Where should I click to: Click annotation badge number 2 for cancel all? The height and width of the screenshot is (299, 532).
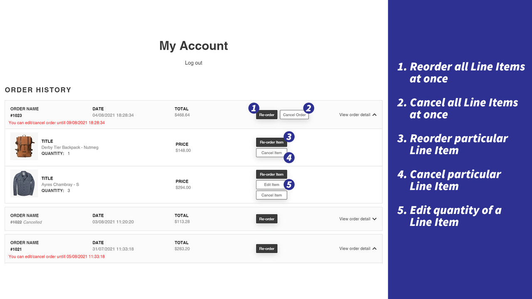308,108
